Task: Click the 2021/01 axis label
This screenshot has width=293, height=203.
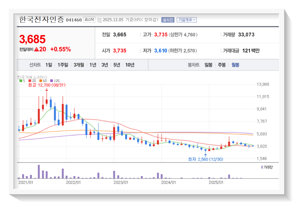Action: pyautogui.click(x=26, y=183)
